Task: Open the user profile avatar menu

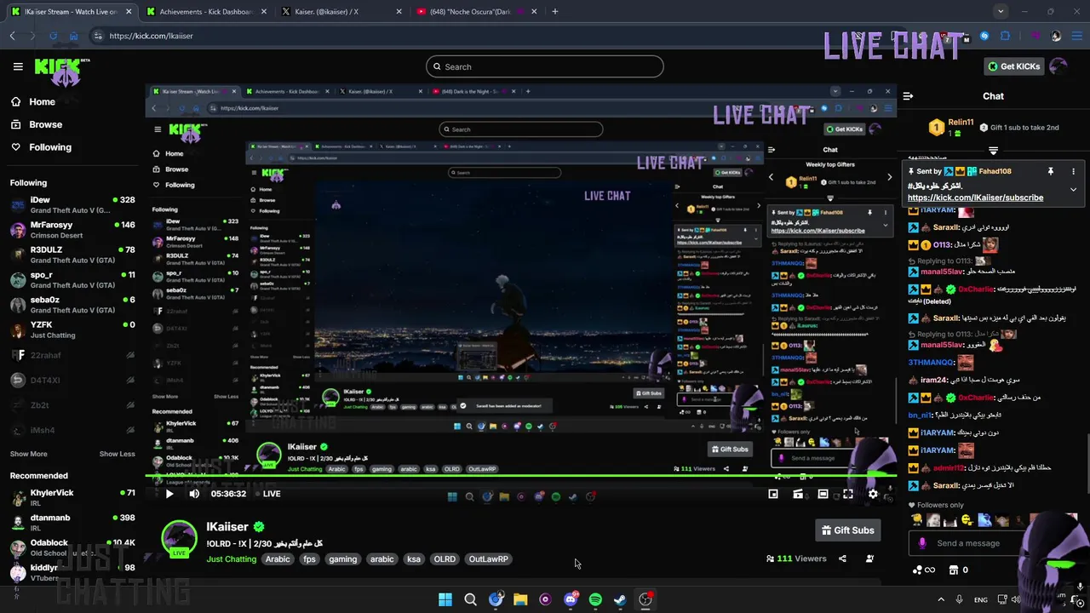Action: coord(1058,66)
